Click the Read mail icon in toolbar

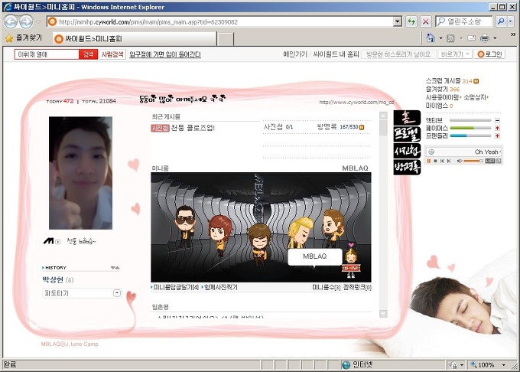click(x=472, y=38)
